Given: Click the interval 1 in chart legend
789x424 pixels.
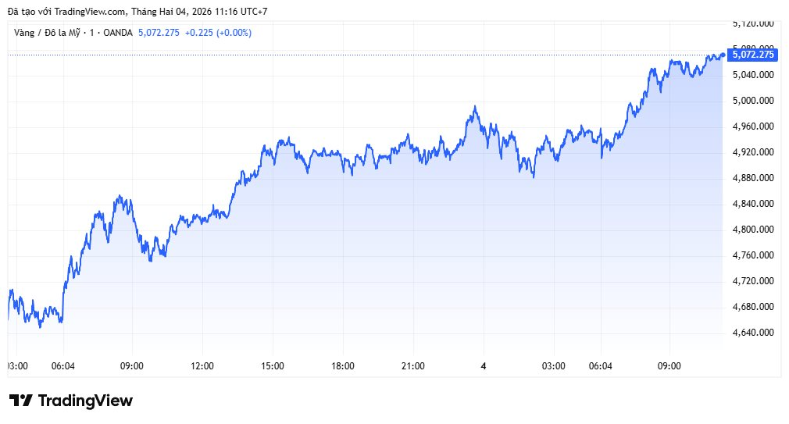Looking at the screenshot, I should click(x=91, y=32).
